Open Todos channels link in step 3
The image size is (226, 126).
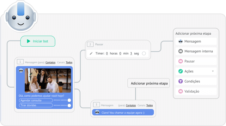click(150, 106)
